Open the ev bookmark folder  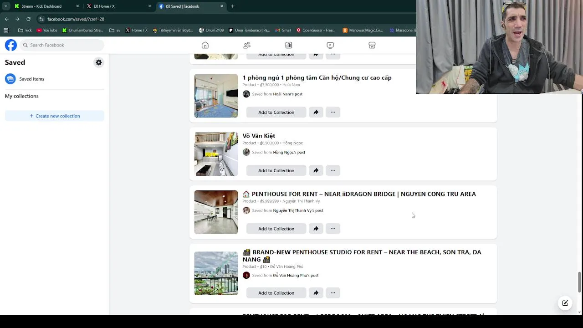tap(115, 31)
